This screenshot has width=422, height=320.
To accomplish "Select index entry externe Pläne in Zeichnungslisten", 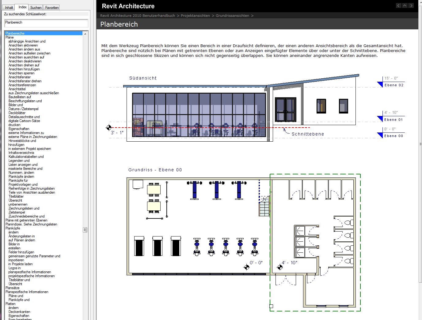I will click(33, 137).
